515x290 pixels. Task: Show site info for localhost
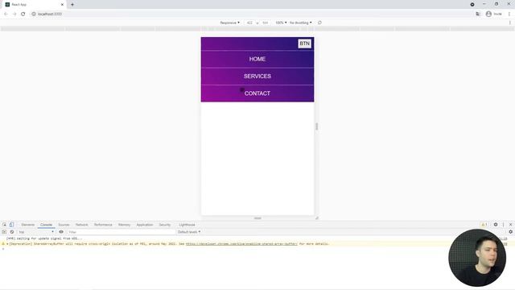click(34, 14)
